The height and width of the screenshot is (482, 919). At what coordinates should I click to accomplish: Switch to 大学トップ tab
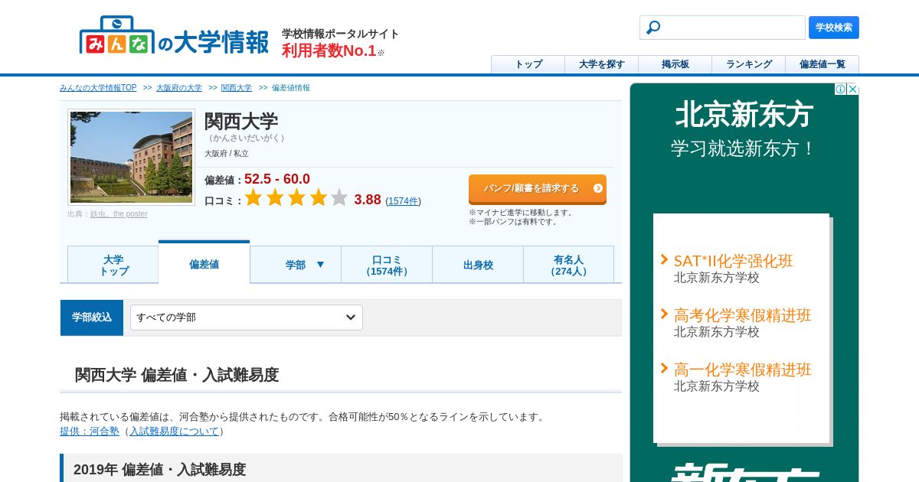coord(113,265)
